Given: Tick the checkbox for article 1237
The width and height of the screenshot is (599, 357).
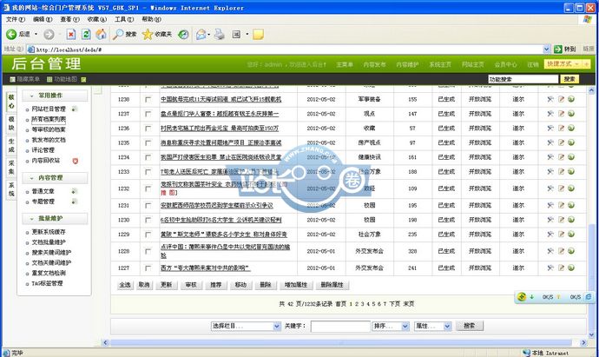Looking at the screenshot, I should [148, 114].
